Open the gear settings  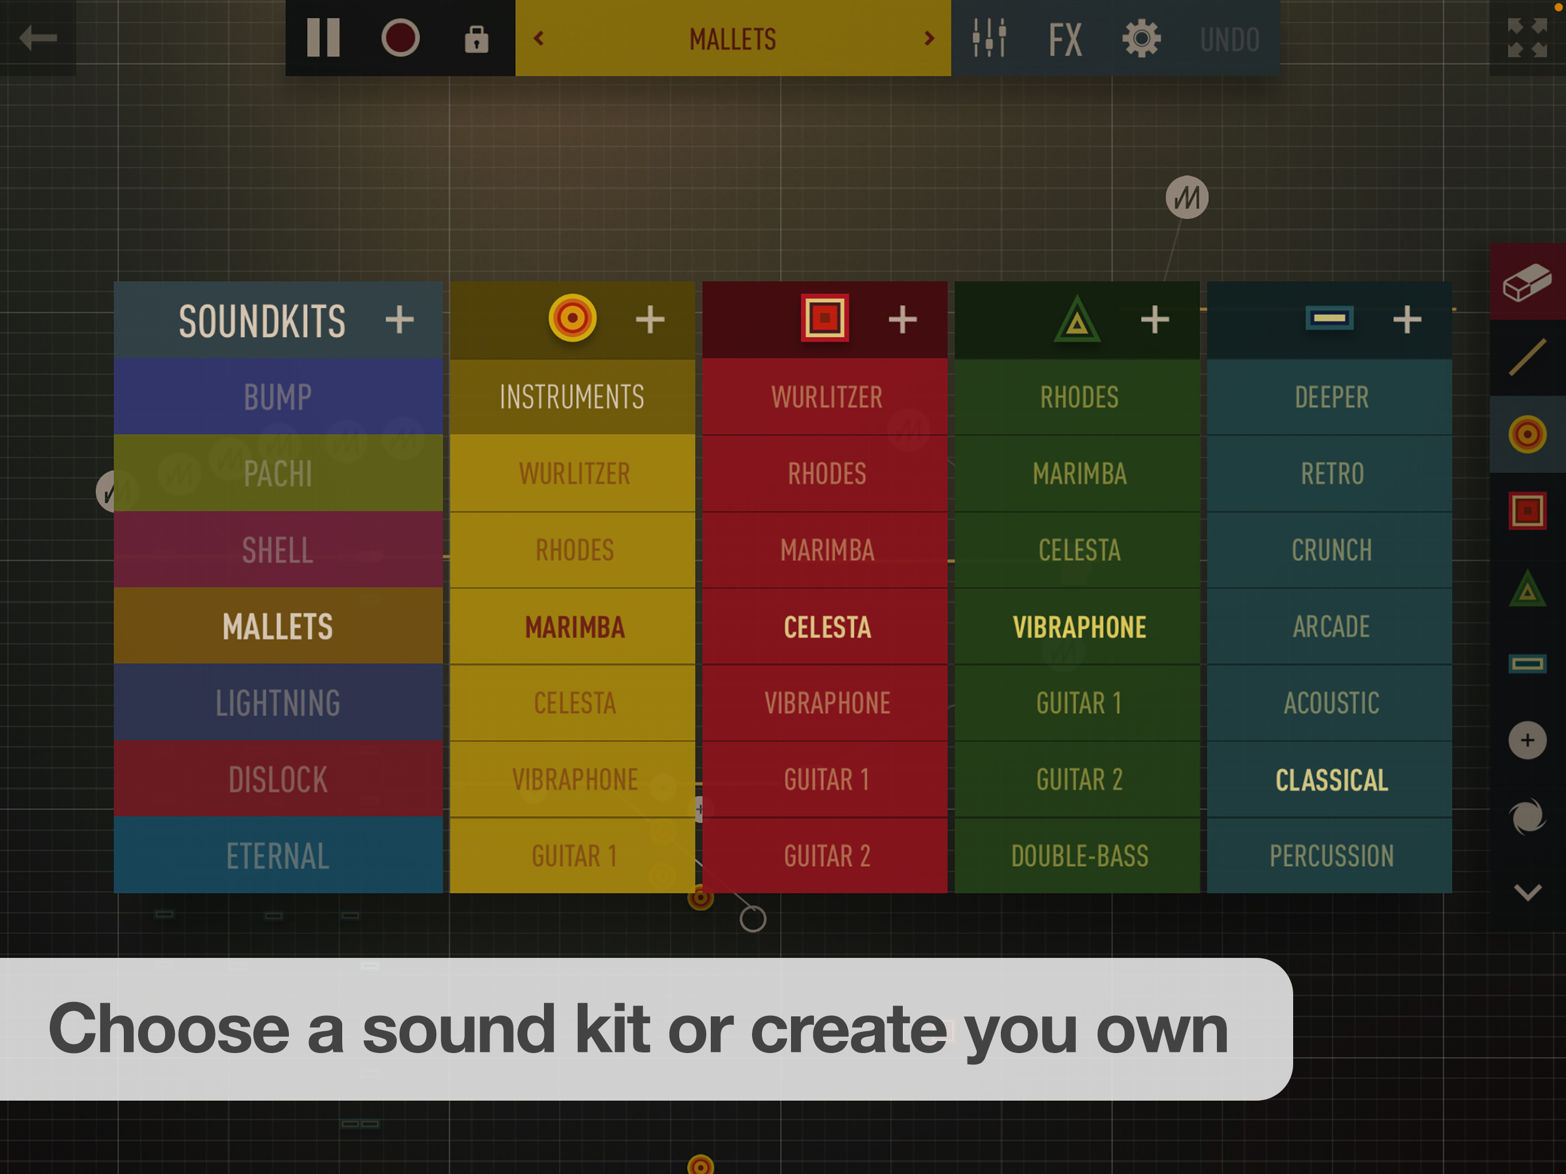tap(1141, 38)
